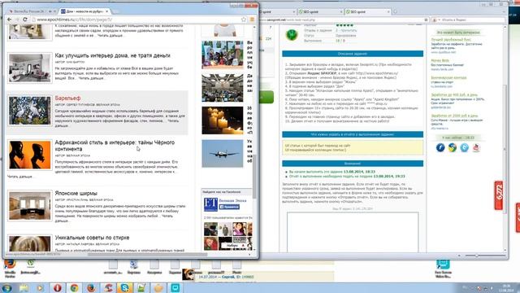This screenshot has width=520, height=293.
Task: Click the red 6272 side badge
Action: pyautogui.click(x=499, y=195)
